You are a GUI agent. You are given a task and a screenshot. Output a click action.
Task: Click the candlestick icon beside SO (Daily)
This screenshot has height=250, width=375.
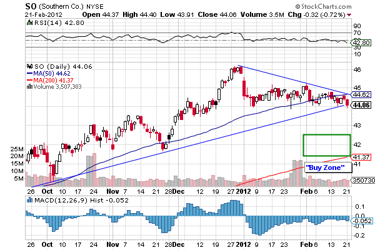29,66
